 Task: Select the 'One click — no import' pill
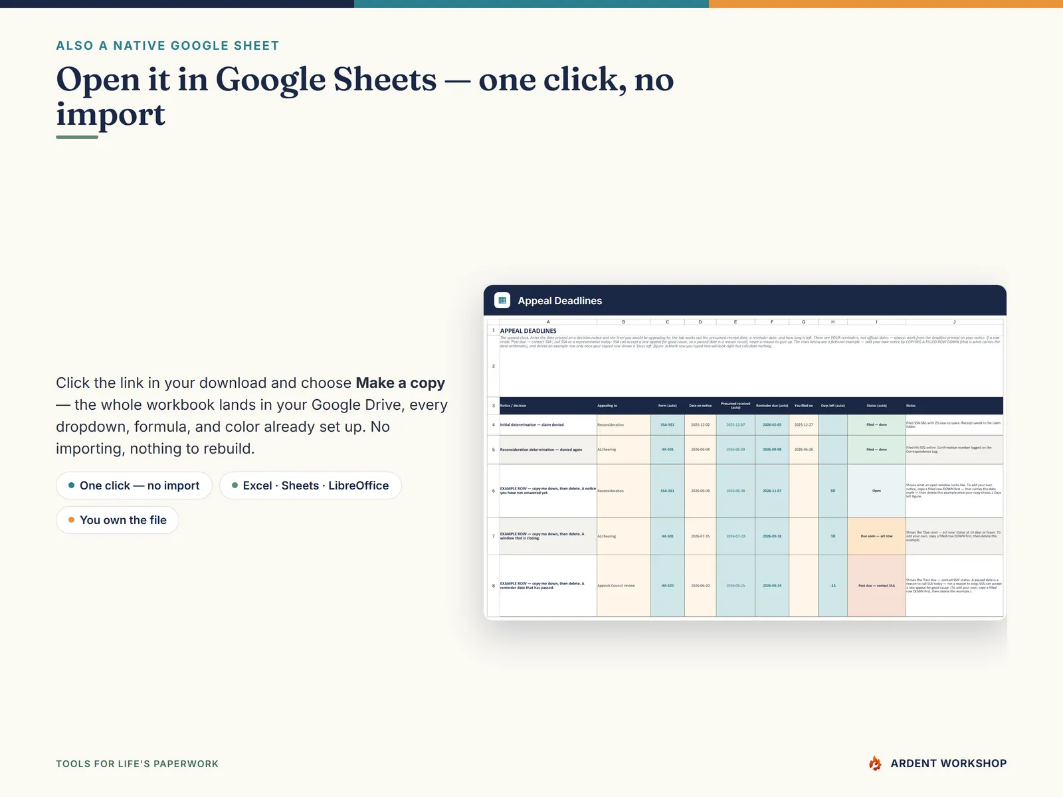tap(134, 486)
